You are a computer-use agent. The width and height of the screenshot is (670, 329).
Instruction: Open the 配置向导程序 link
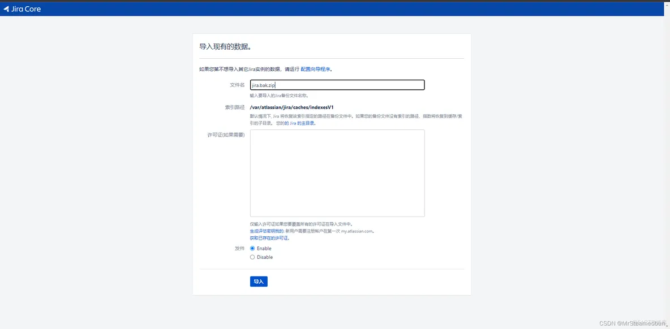[x=315, y=69]
